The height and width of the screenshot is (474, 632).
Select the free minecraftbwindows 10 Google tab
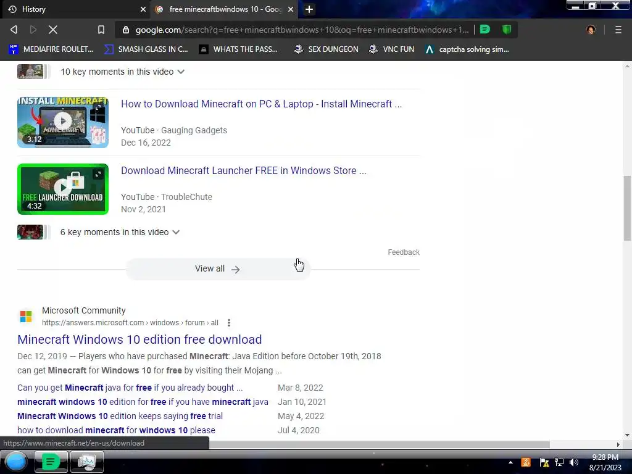coord(224,9)
